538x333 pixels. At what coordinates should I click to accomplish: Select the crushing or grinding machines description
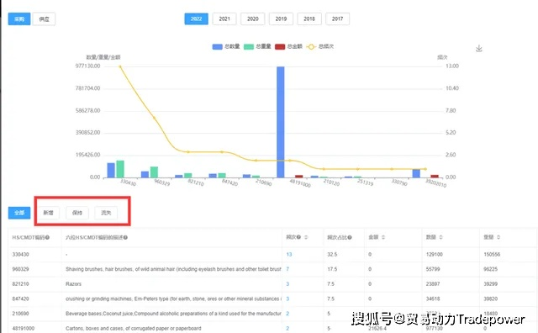[173, 299]
